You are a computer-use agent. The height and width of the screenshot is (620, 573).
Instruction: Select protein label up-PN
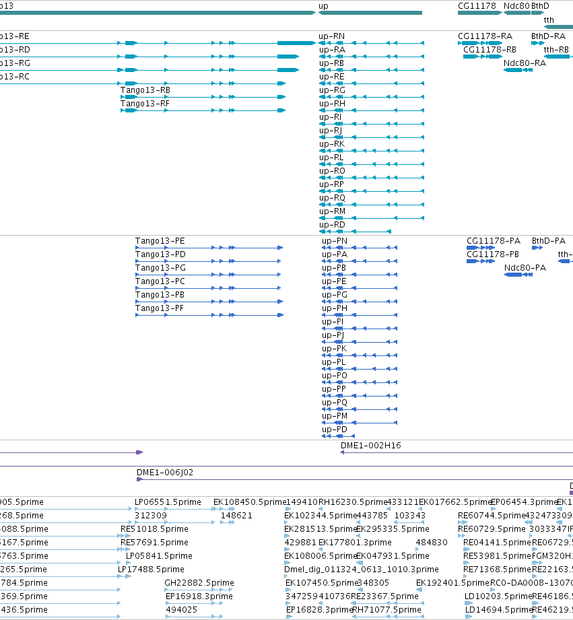click(x=335, y=241)
